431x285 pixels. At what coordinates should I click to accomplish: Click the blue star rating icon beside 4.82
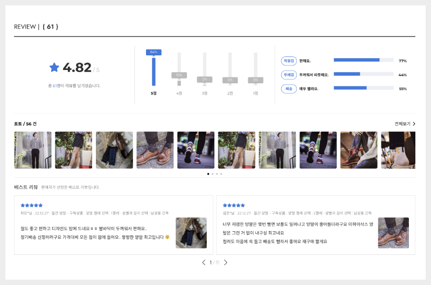pos(54,67)
